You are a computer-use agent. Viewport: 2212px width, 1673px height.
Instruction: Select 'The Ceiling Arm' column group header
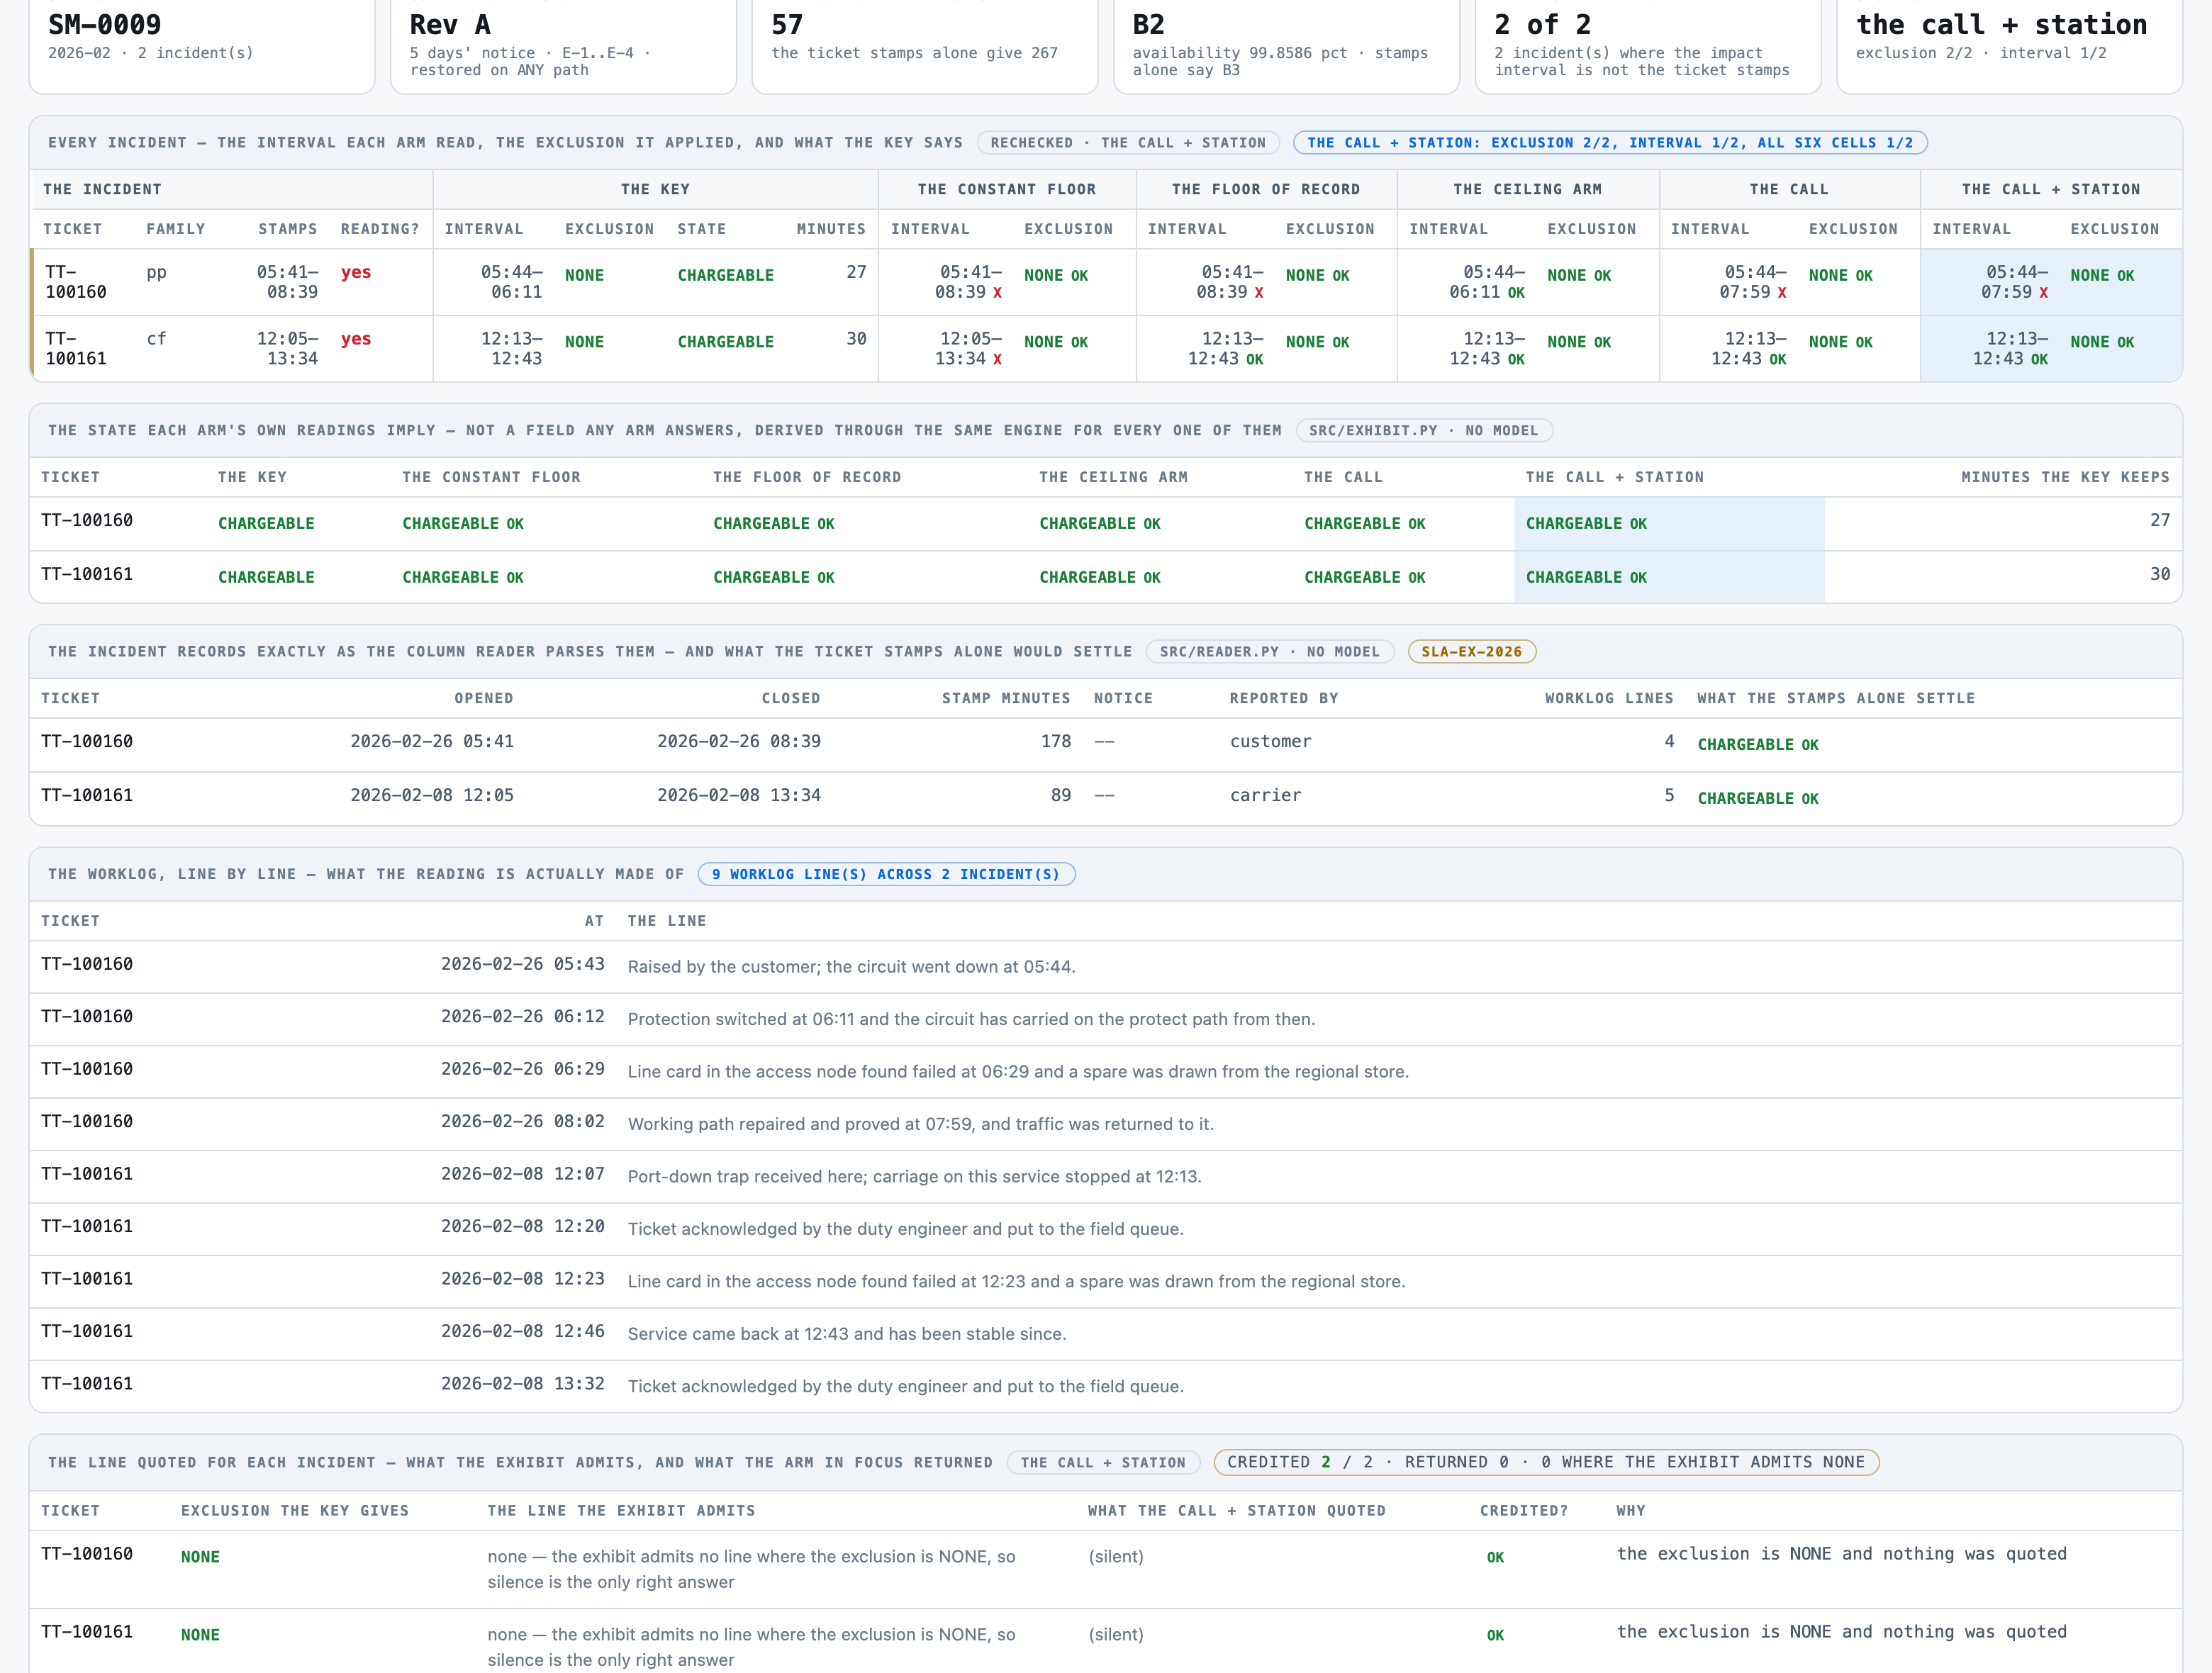pos(1528,189)
